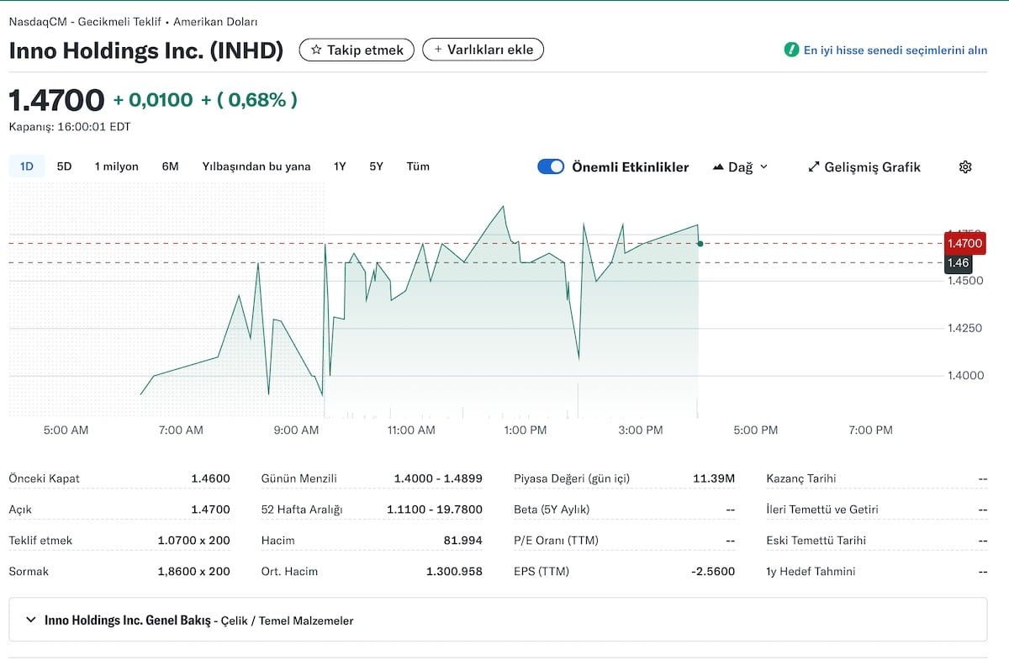Click the red 1.4700 price label on chart
Image resolution: width=1009 pixels, height=660 pixels.
[964, 243]
